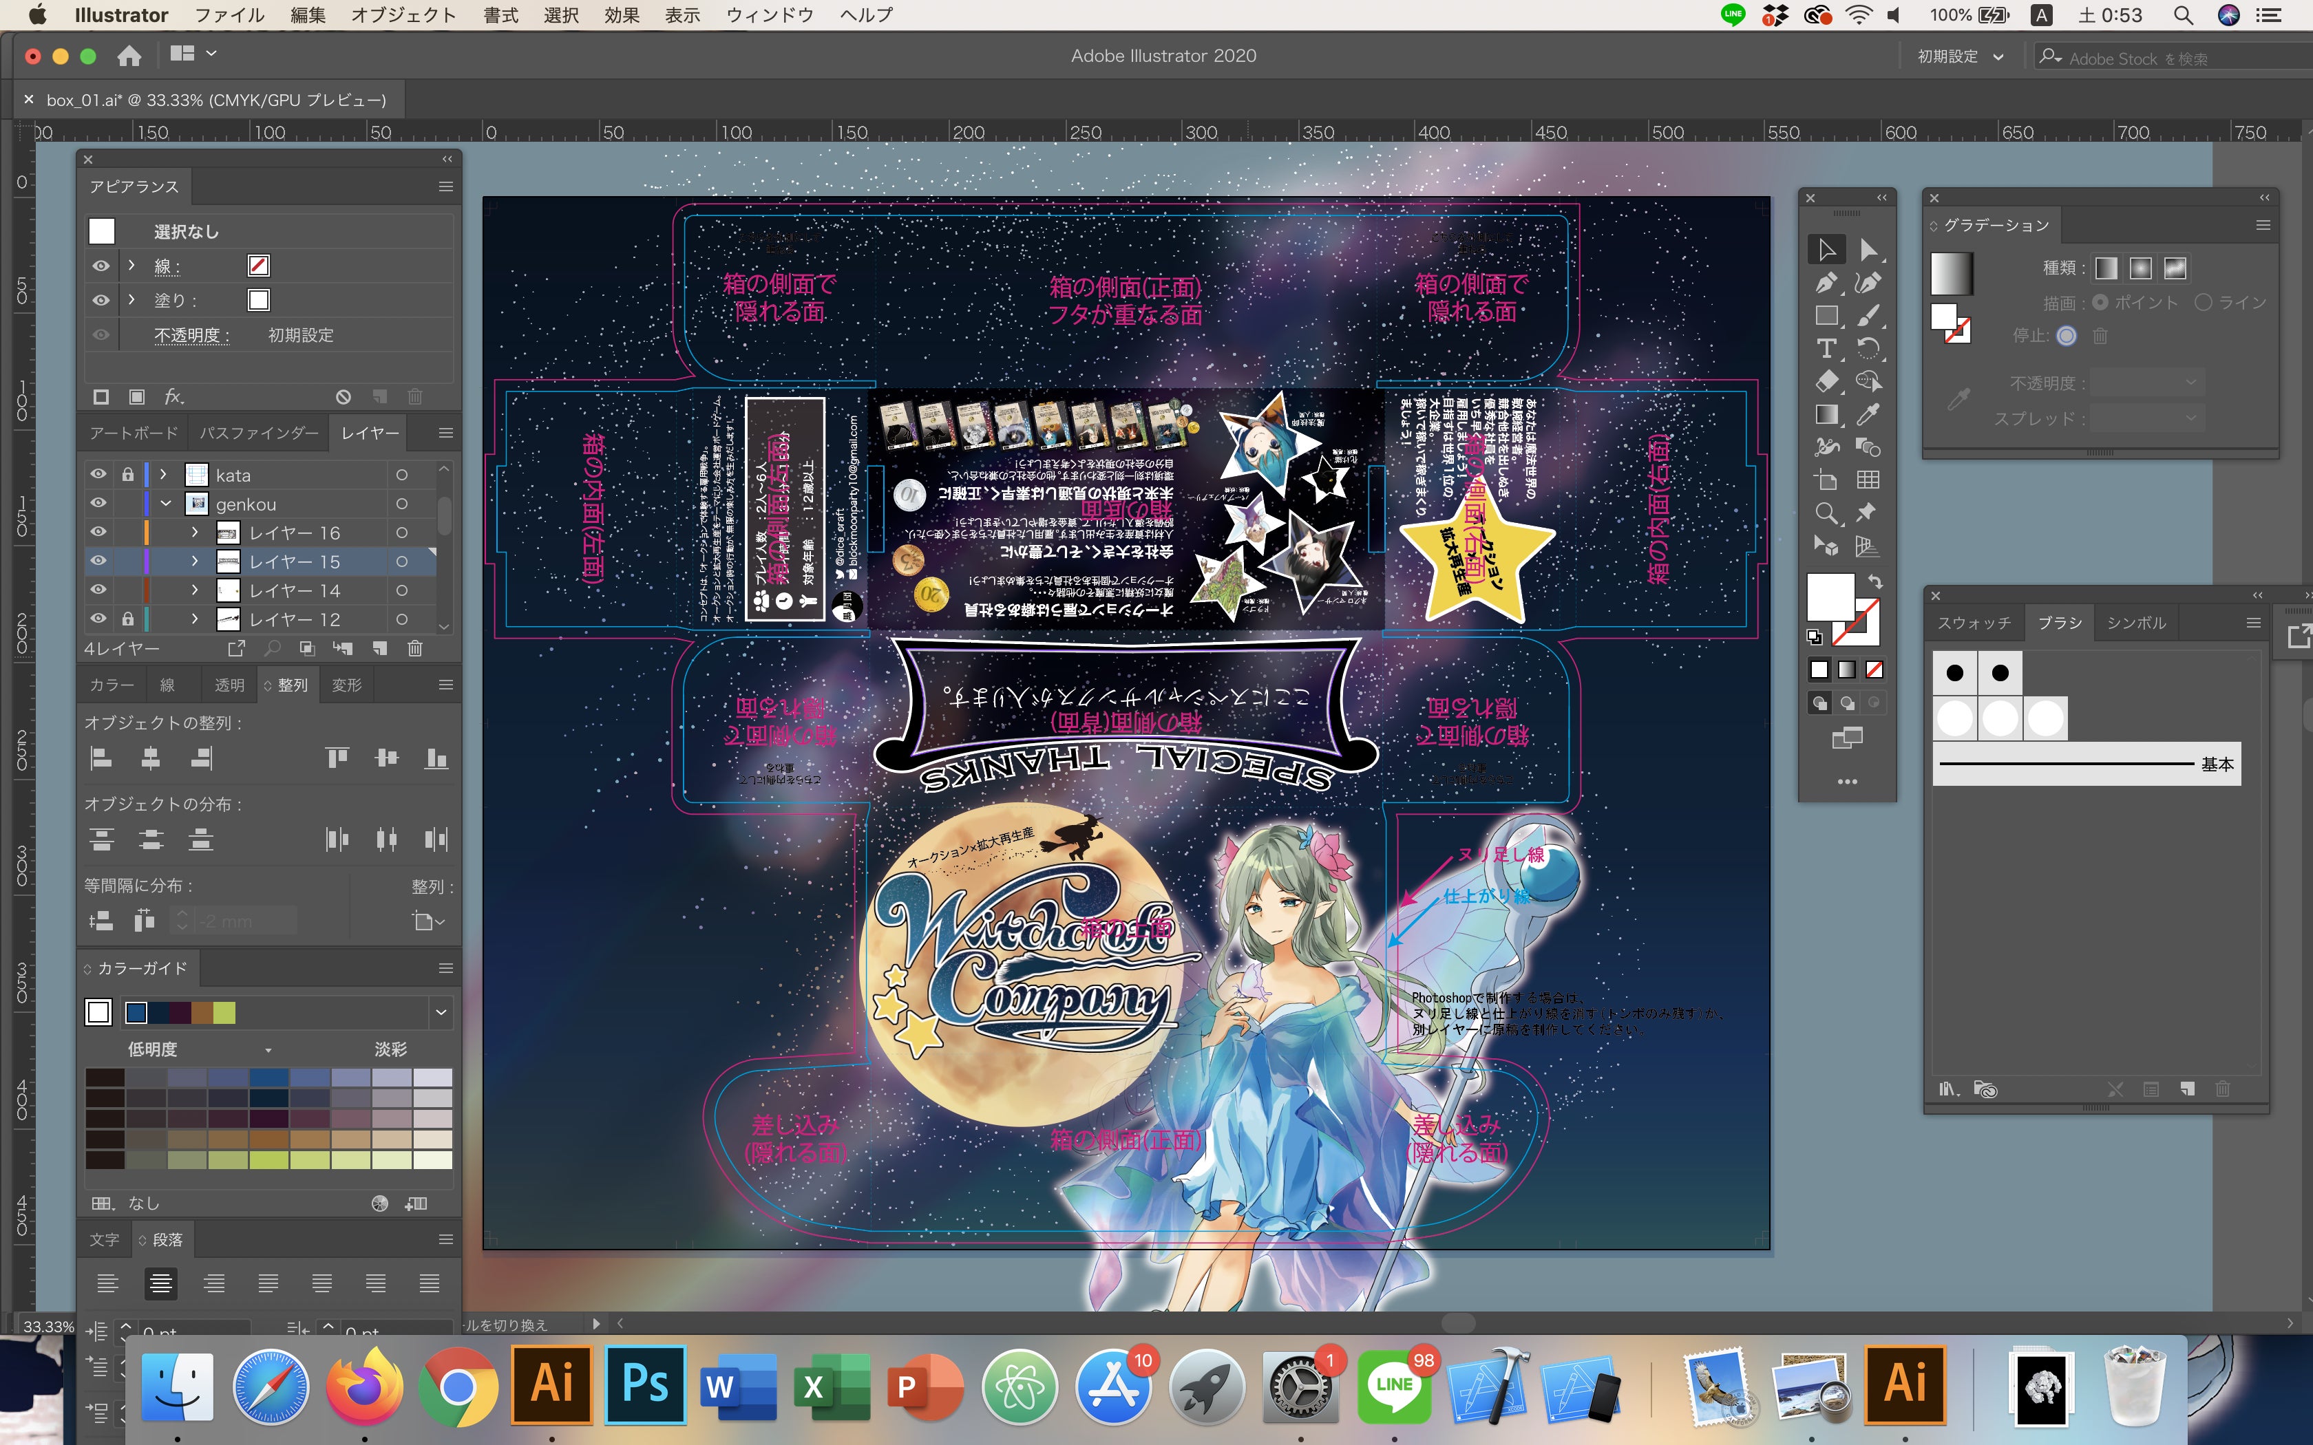Select the Pen tool

tap(1826, 283)
